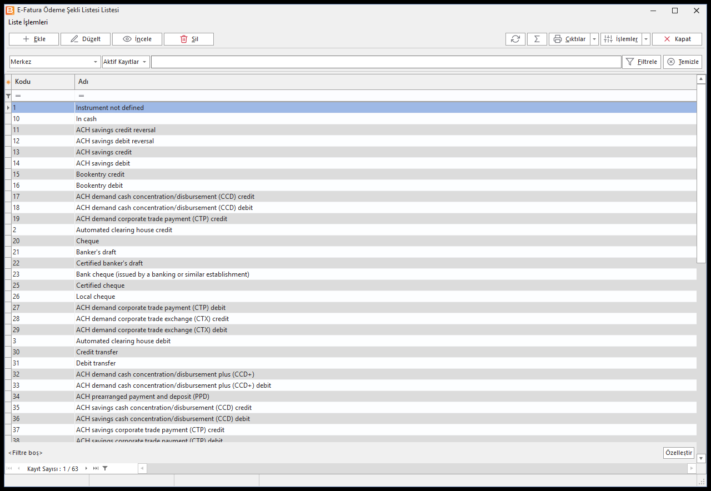Click the Çıktılar printer button
Viewport: 711px width, 491px height.
coord(569,39)
